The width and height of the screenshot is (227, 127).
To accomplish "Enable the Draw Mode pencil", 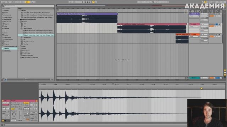I will [x=203, y=2].
